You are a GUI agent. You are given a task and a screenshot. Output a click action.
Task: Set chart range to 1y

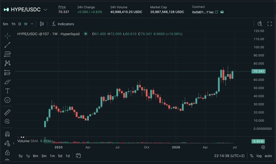pos(28,156)
